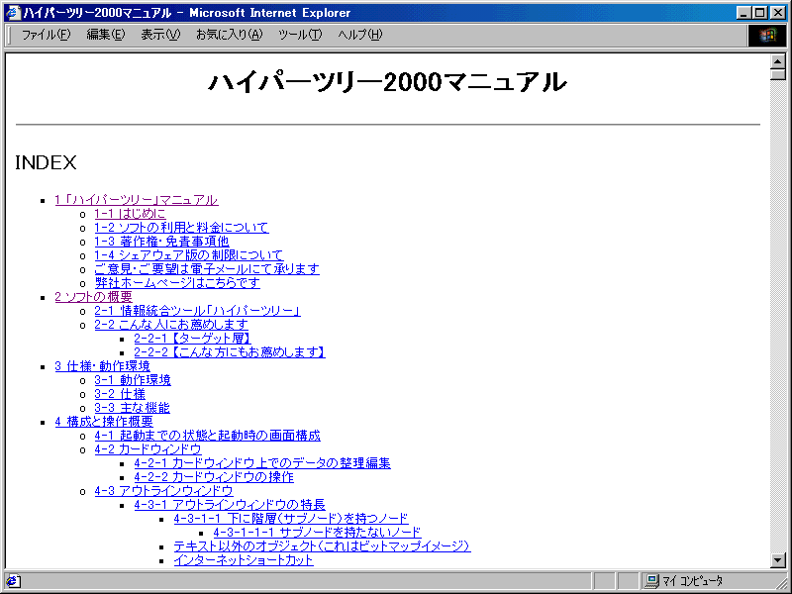Follow link 4-2 カードウィンドウ
792x594 pixels.
pyautogui.click(x=148, y=449)
